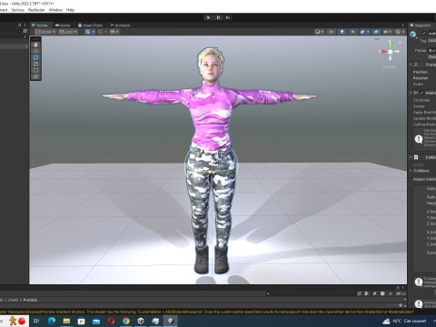Toggle scene effects (skybox, fog) button

(x=362, y=32)
